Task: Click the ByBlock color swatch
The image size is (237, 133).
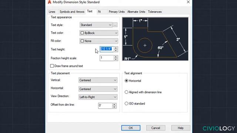Action: click(x=82, y=33)
